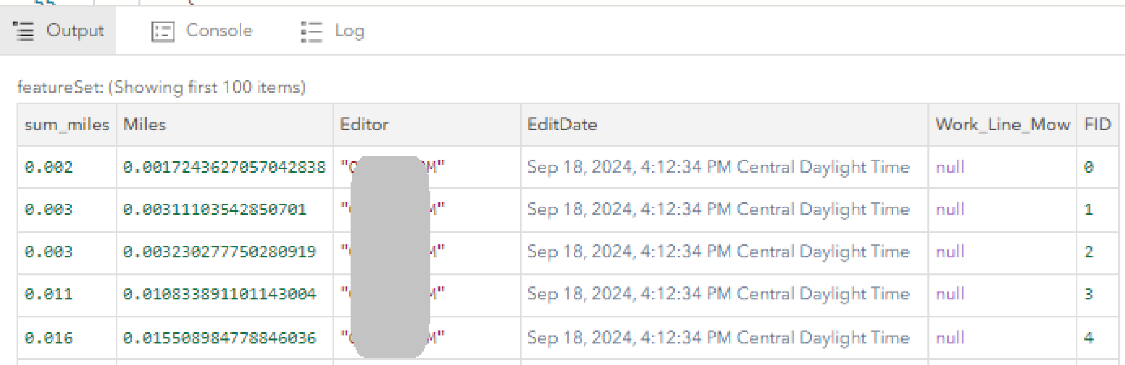Click the Output panel list icon

coord(23,30)
